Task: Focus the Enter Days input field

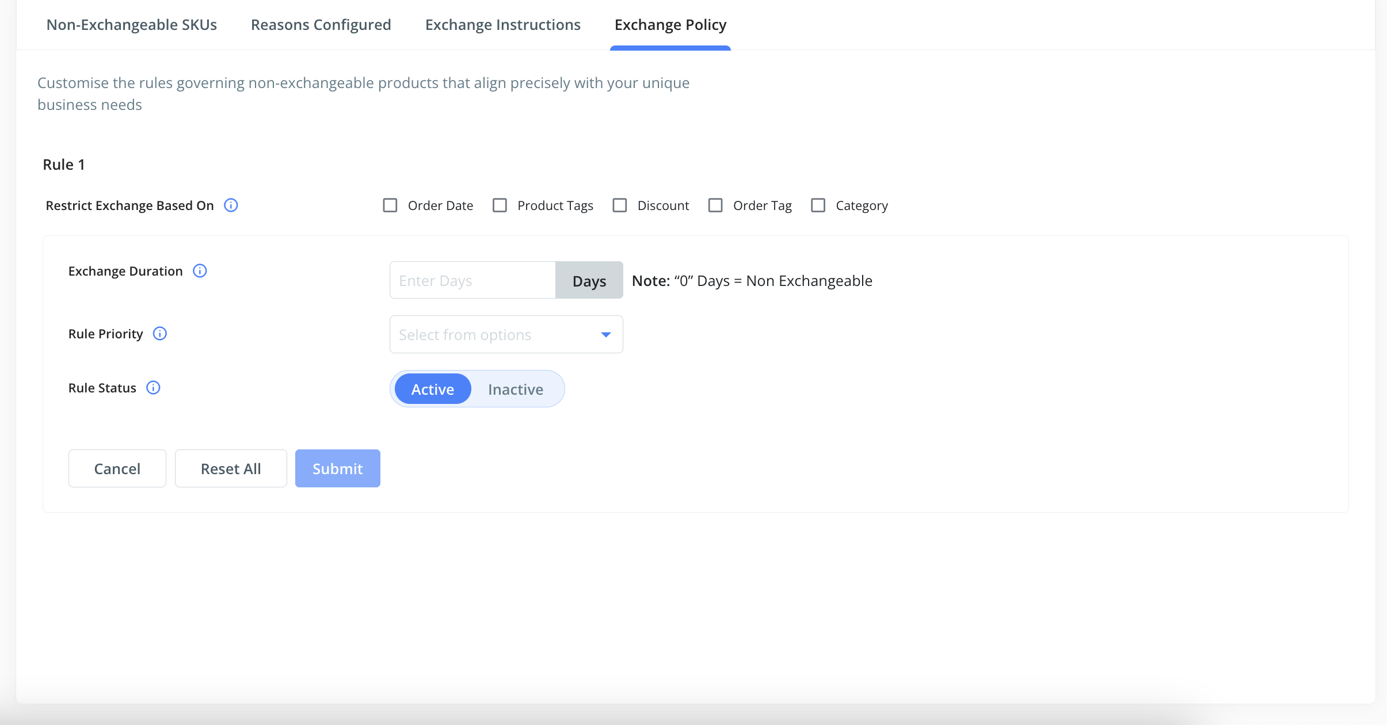Action: (472, 280)
